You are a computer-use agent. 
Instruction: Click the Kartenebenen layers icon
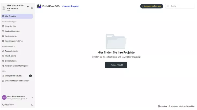coord(3,36)
